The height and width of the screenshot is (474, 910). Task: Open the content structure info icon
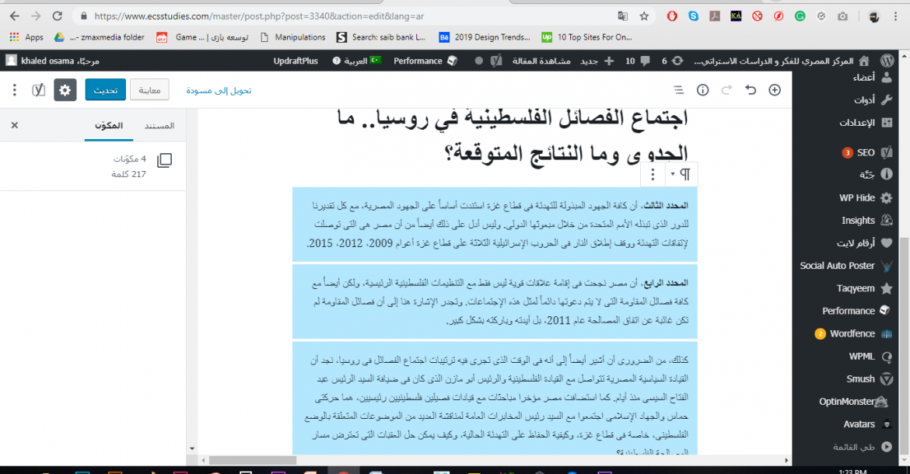(x=702, y=90)
